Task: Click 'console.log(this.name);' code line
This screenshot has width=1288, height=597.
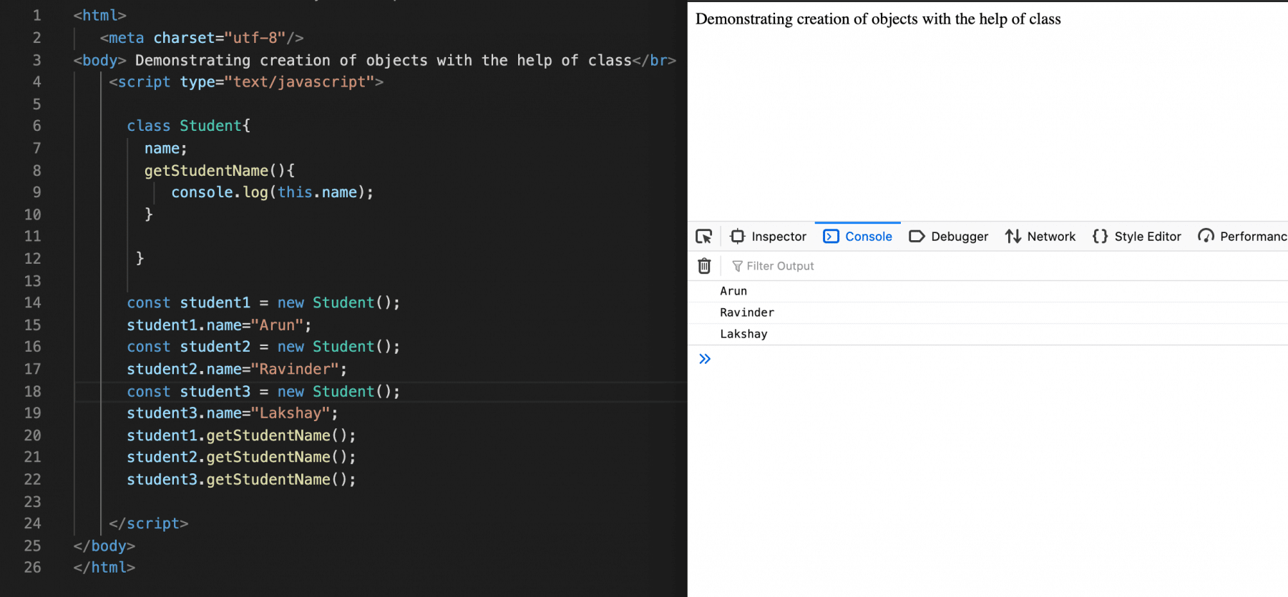Action: coord(272,192)
